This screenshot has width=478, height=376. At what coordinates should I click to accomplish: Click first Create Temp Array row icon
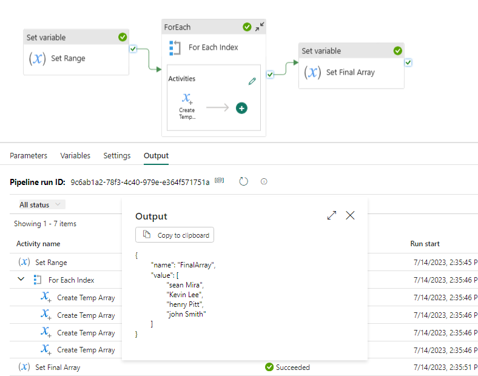click(46, 297)
